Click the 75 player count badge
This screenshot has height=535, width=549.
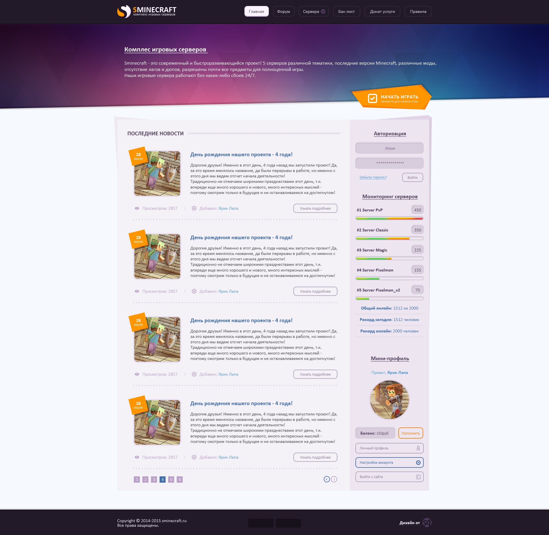tap(417, 290)
